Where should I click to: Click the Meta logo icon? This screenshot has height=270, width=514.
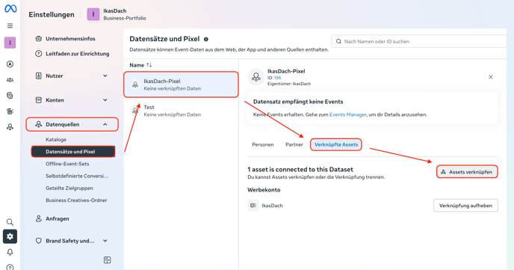[10, 9]
